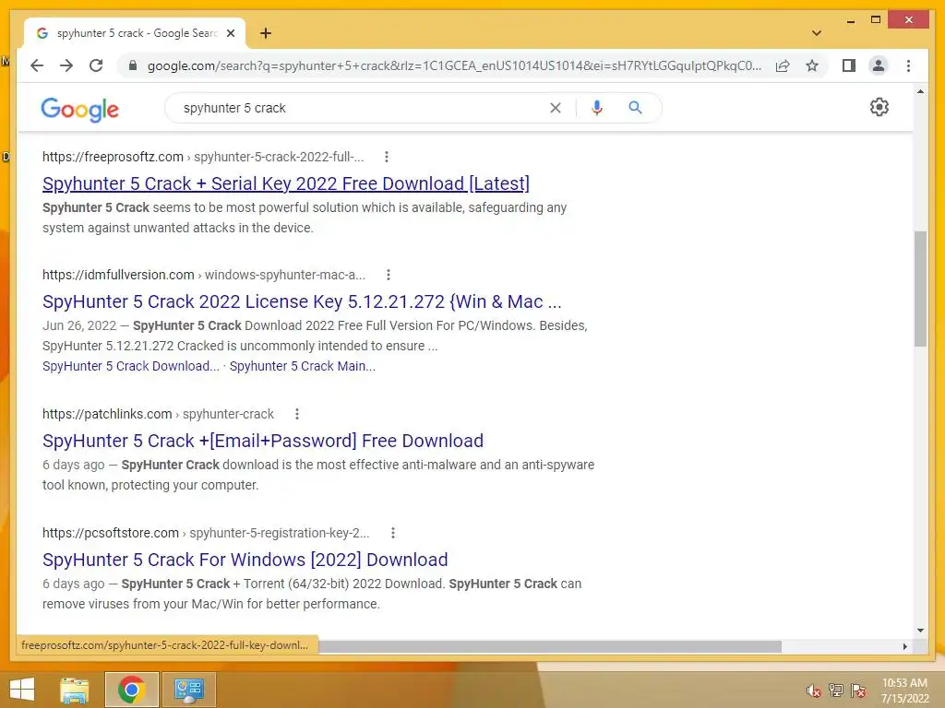Screen dimensions: 945x708
Task: Go back to the previous page
Action: (37, 65)
